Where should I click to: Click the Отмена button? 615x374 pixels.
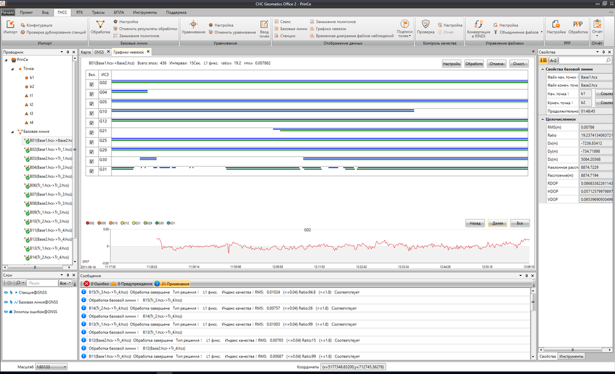496,63
